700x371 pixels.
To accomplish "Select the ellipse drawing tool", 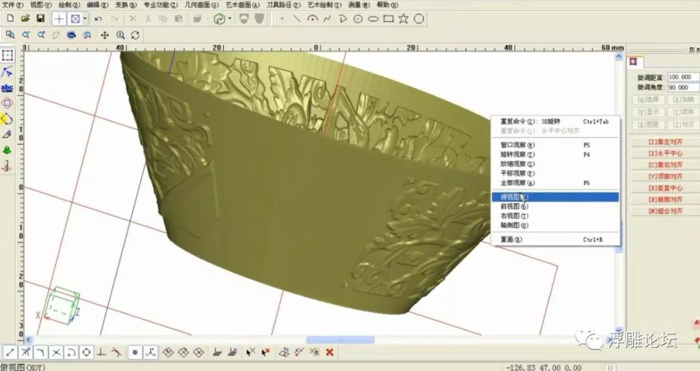I will tap(373, 19).
